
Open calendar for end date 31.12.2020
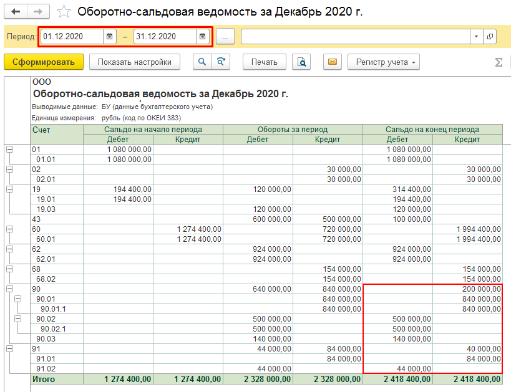(x=202, y=37)
